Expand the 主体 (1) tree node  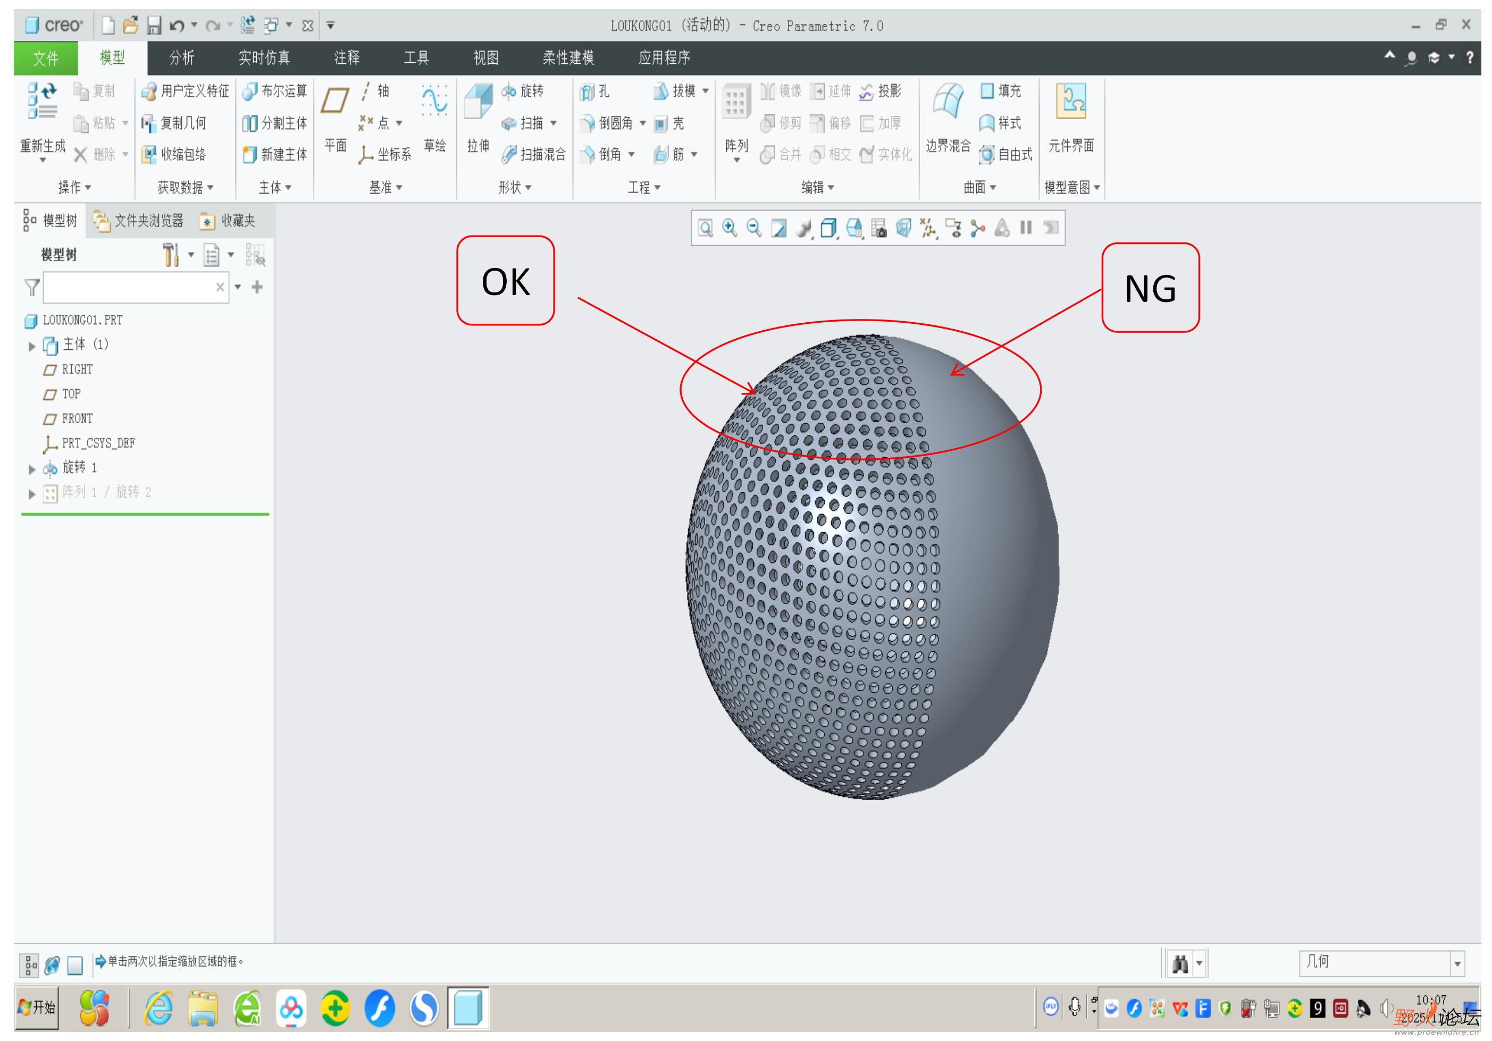point(32,346)
